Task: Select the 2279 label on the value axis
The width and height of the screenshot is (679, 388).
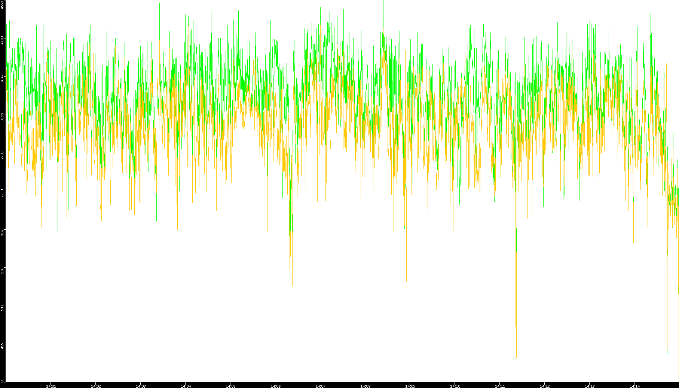Action: (x=2, y=193)
